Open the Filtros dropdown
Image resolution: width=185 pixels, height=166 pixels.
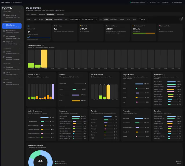pos(143,19)
